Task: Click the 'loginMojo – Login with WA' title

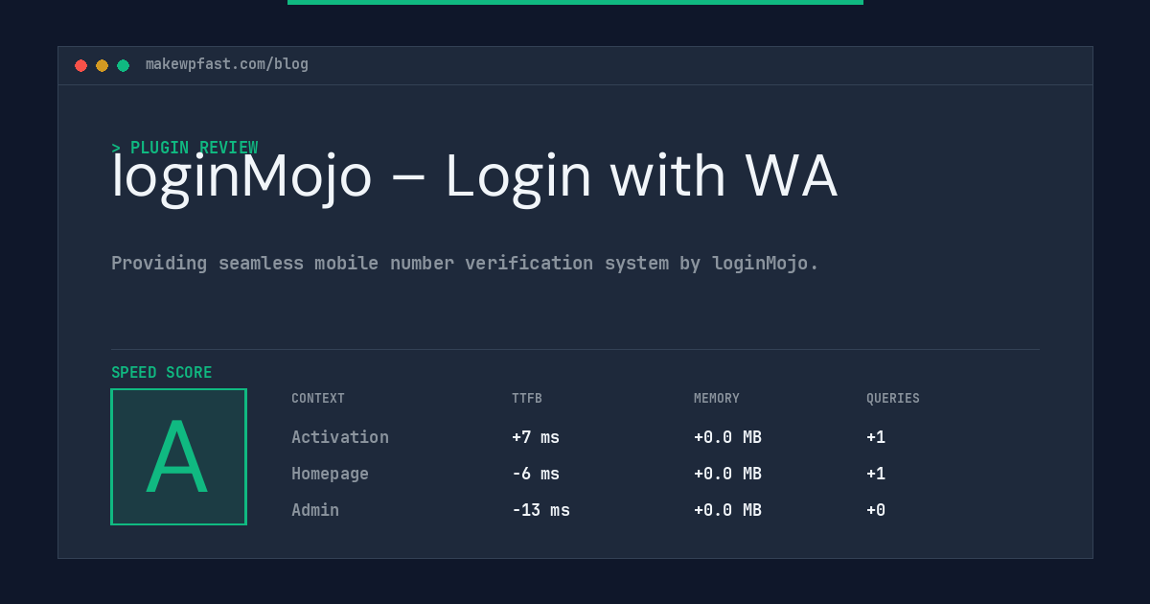Action: pos(474,177)
